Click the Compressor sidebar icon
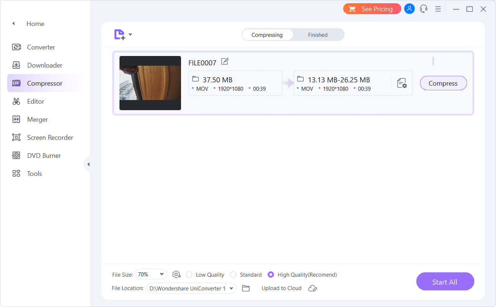Screen dimensions: 496x307 16,83
